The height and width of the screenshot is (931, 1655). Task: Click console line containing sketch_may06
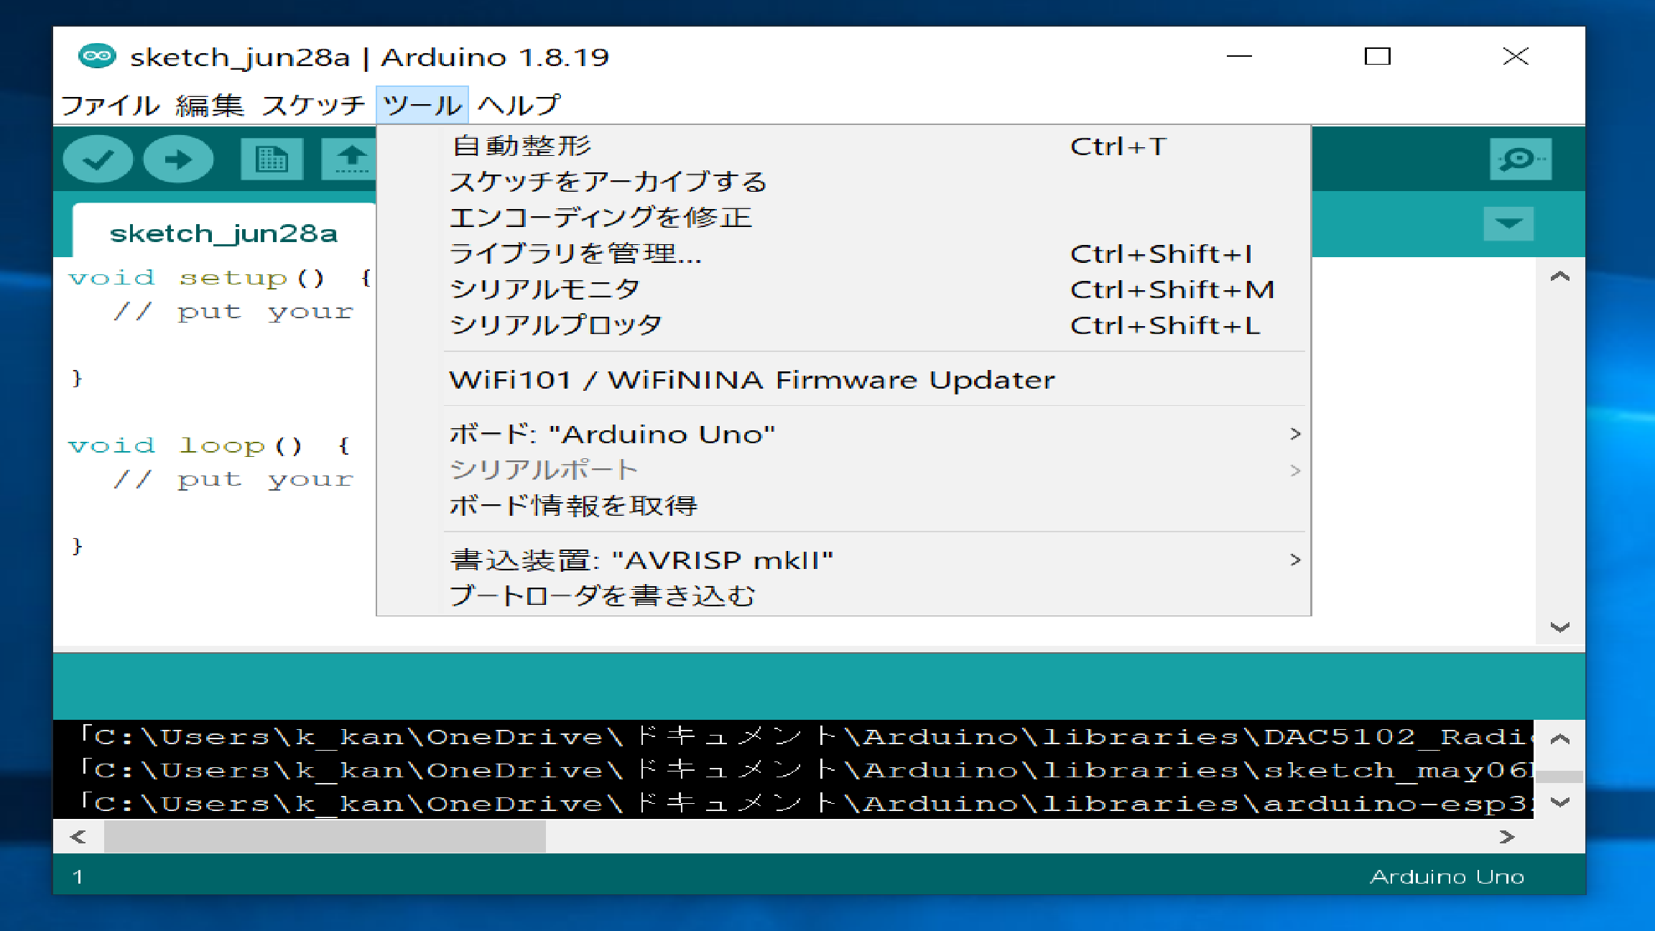click(805, 770)
